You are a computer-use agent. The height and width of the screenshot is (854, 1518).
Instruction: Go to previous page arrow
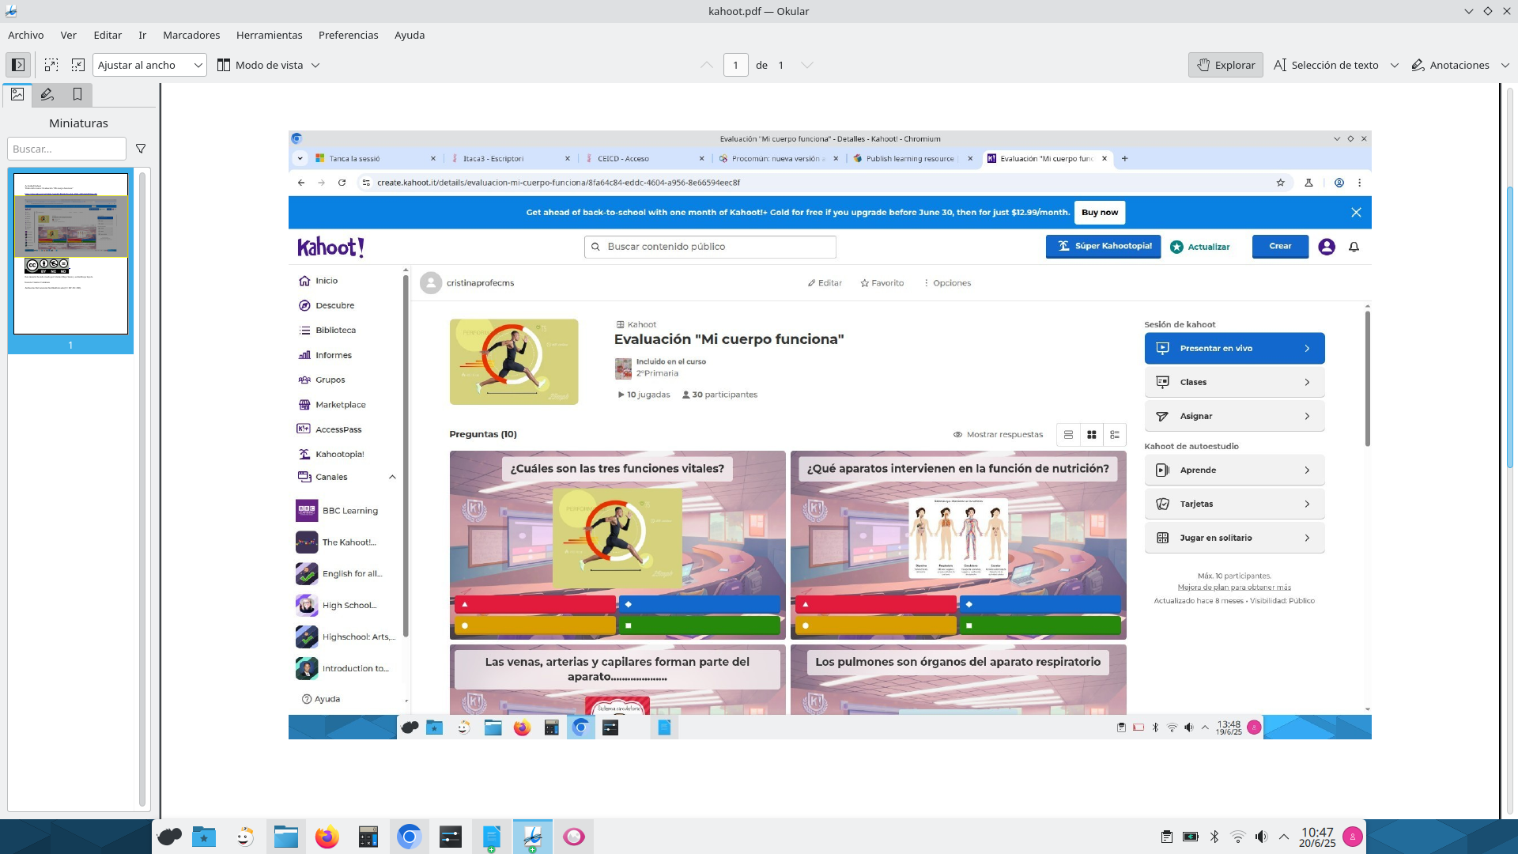click(706, 65)
